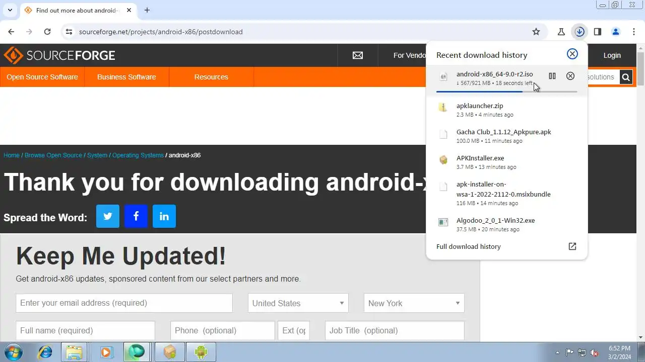Open Operating Systems breadcrumb link
This screenshot has width=645, height=362.
coord(138,155)
